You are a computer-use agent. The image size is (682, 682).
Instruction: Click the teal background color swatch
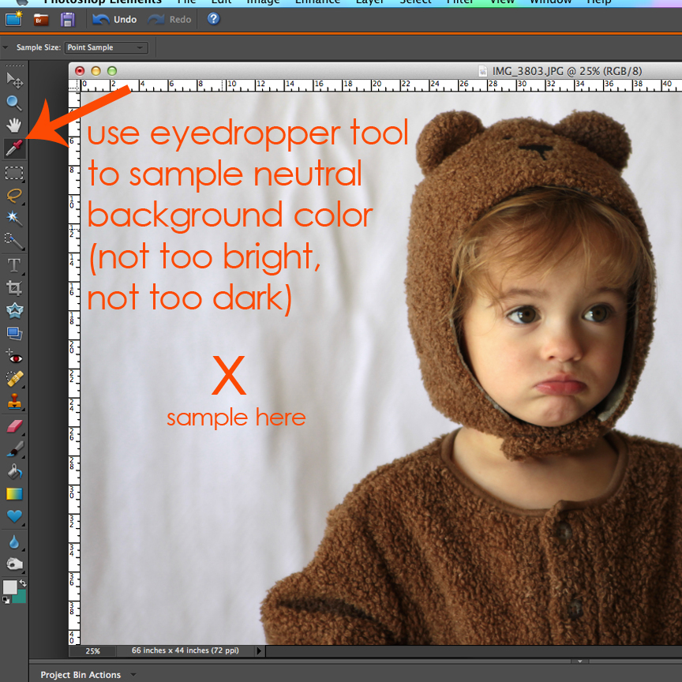(20, 598)
